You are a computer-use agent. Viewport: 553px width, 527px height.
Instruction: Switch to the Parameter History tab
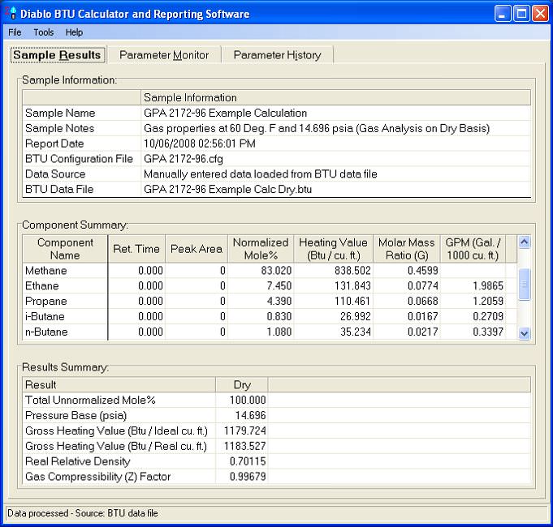pos(277,55)
